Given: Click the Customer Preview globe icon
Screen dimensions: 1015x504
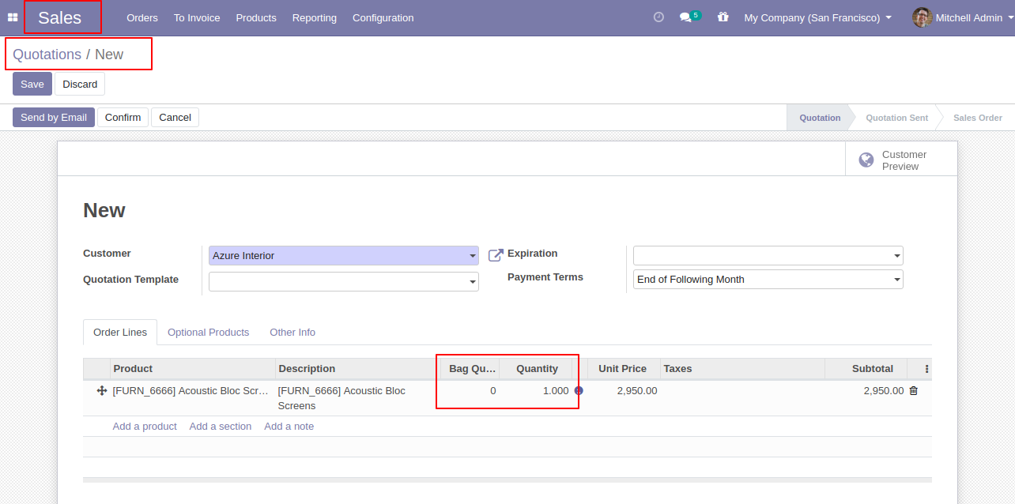Looking at the screenshot, I should (x=866, y=160).
